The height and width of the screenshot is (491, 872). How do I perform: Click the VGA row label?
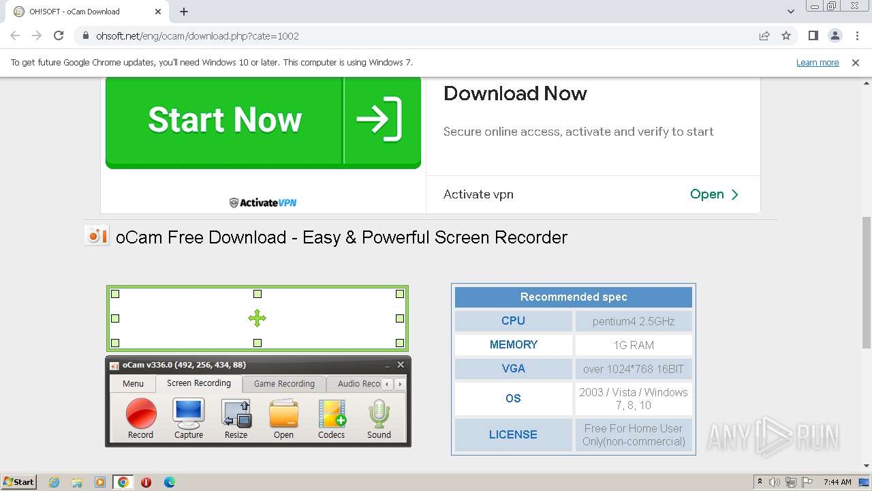[x=514, y=368]
